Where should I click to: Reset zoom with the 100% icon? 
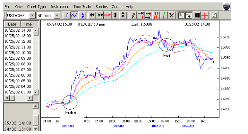click(x=108, y=15)
